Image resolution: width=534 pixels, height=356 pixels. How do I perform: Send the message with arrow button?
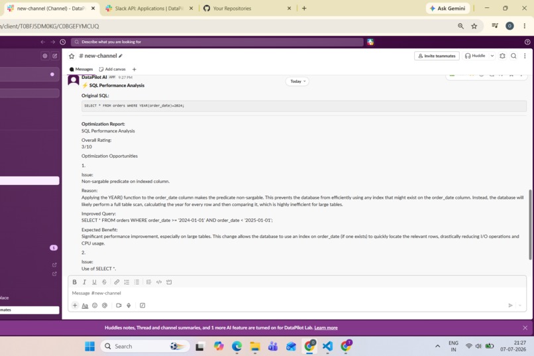tap(510, 305)
